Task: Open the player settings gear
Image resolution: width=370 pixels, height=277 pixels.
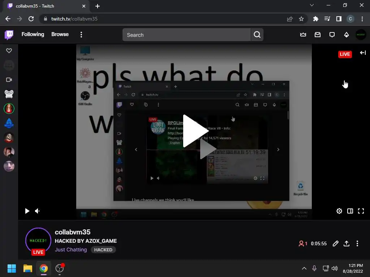Action: [x=339, y=211]
